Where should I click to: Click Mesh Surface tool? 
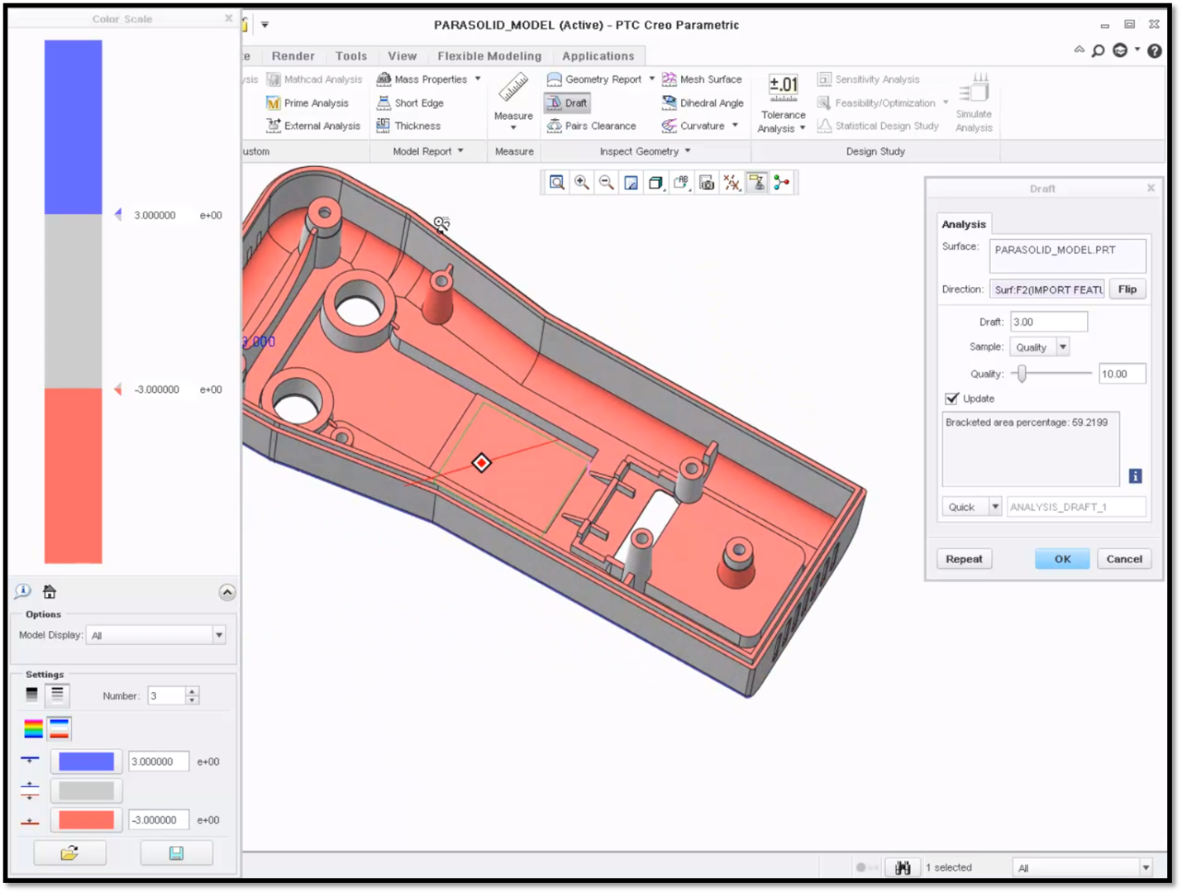point(702,79)
